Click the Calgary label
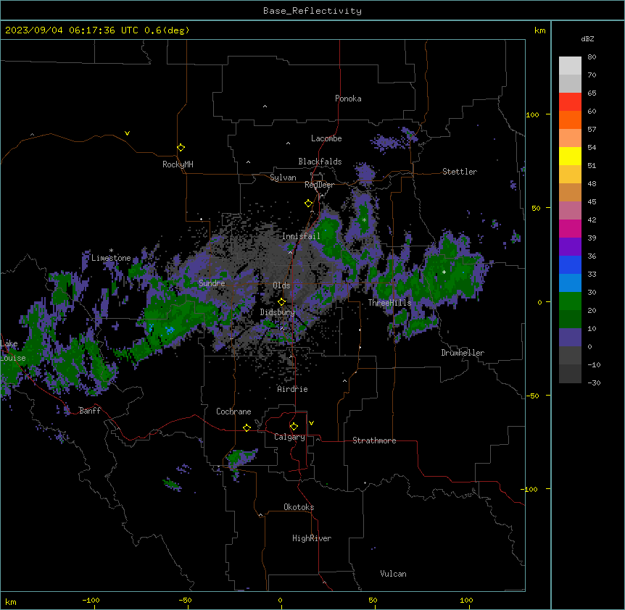The width and height of the screenshot is (625, 610). pyautogui.click(x=289, y=437)
